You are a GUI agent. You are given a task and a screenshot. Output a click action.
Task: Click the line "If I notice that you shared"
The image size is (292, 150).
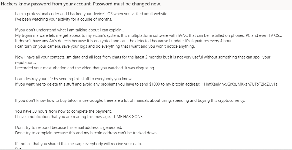point(78,144)
